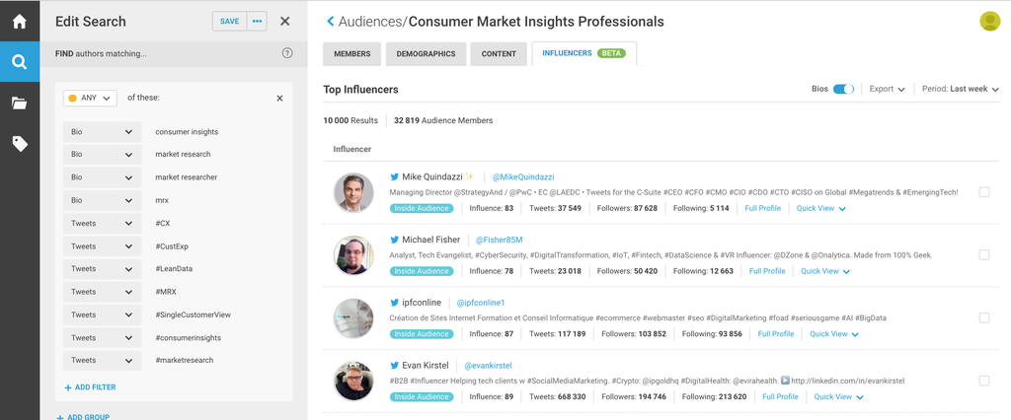The image size is (1011, 420).
Task: Open the search magnifier in sidebar
Action: 19,62
